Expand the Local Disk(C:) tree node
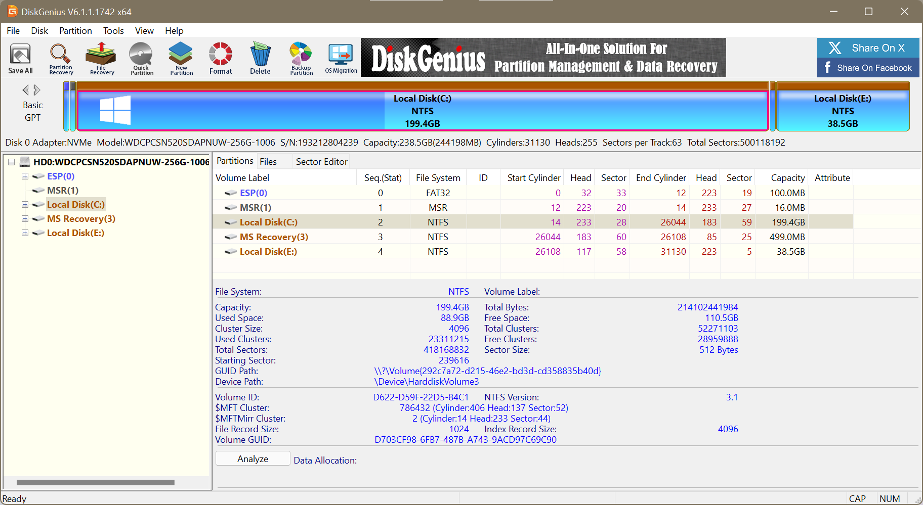Viewport: 923px width, 505px height. (25, 205)
